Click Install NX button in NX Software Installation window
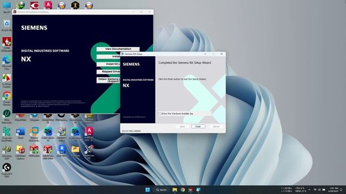Screen dimensions: 346x194 [108, 57]
